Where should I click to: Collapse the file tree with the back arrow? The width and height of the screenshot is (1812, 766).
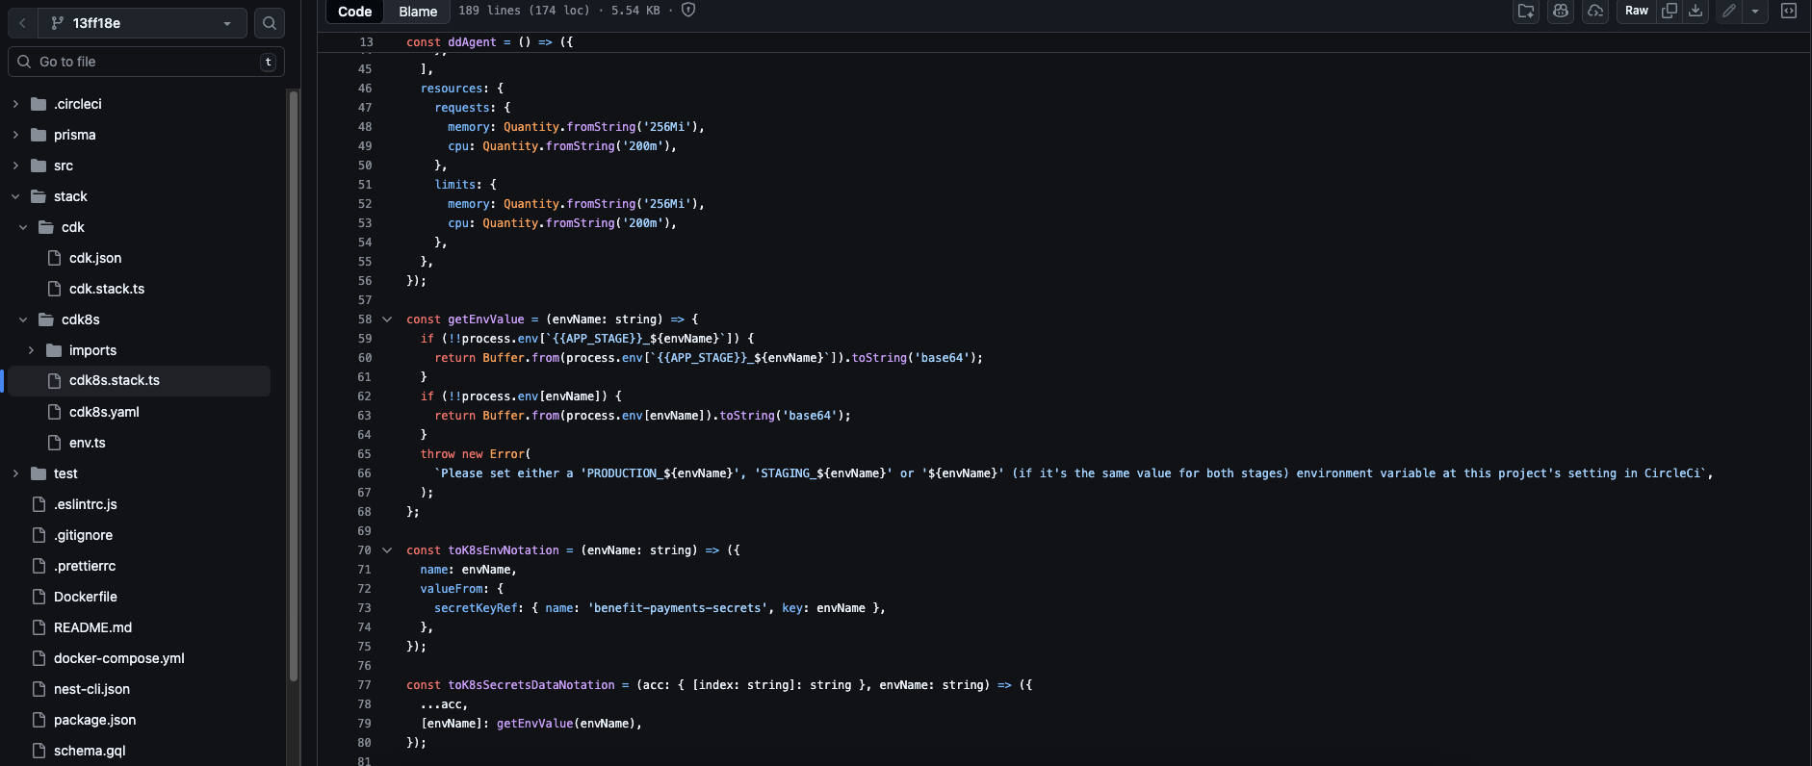(22, 23)
